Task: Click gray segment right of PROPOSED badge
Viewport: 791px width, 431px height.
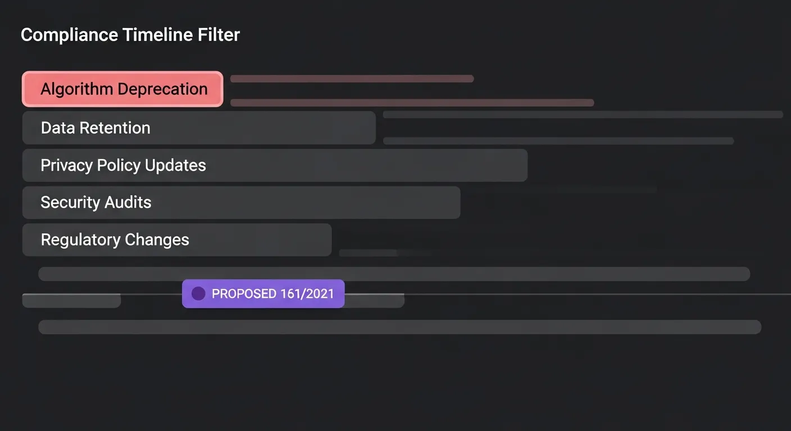Action: coord(374,300)
